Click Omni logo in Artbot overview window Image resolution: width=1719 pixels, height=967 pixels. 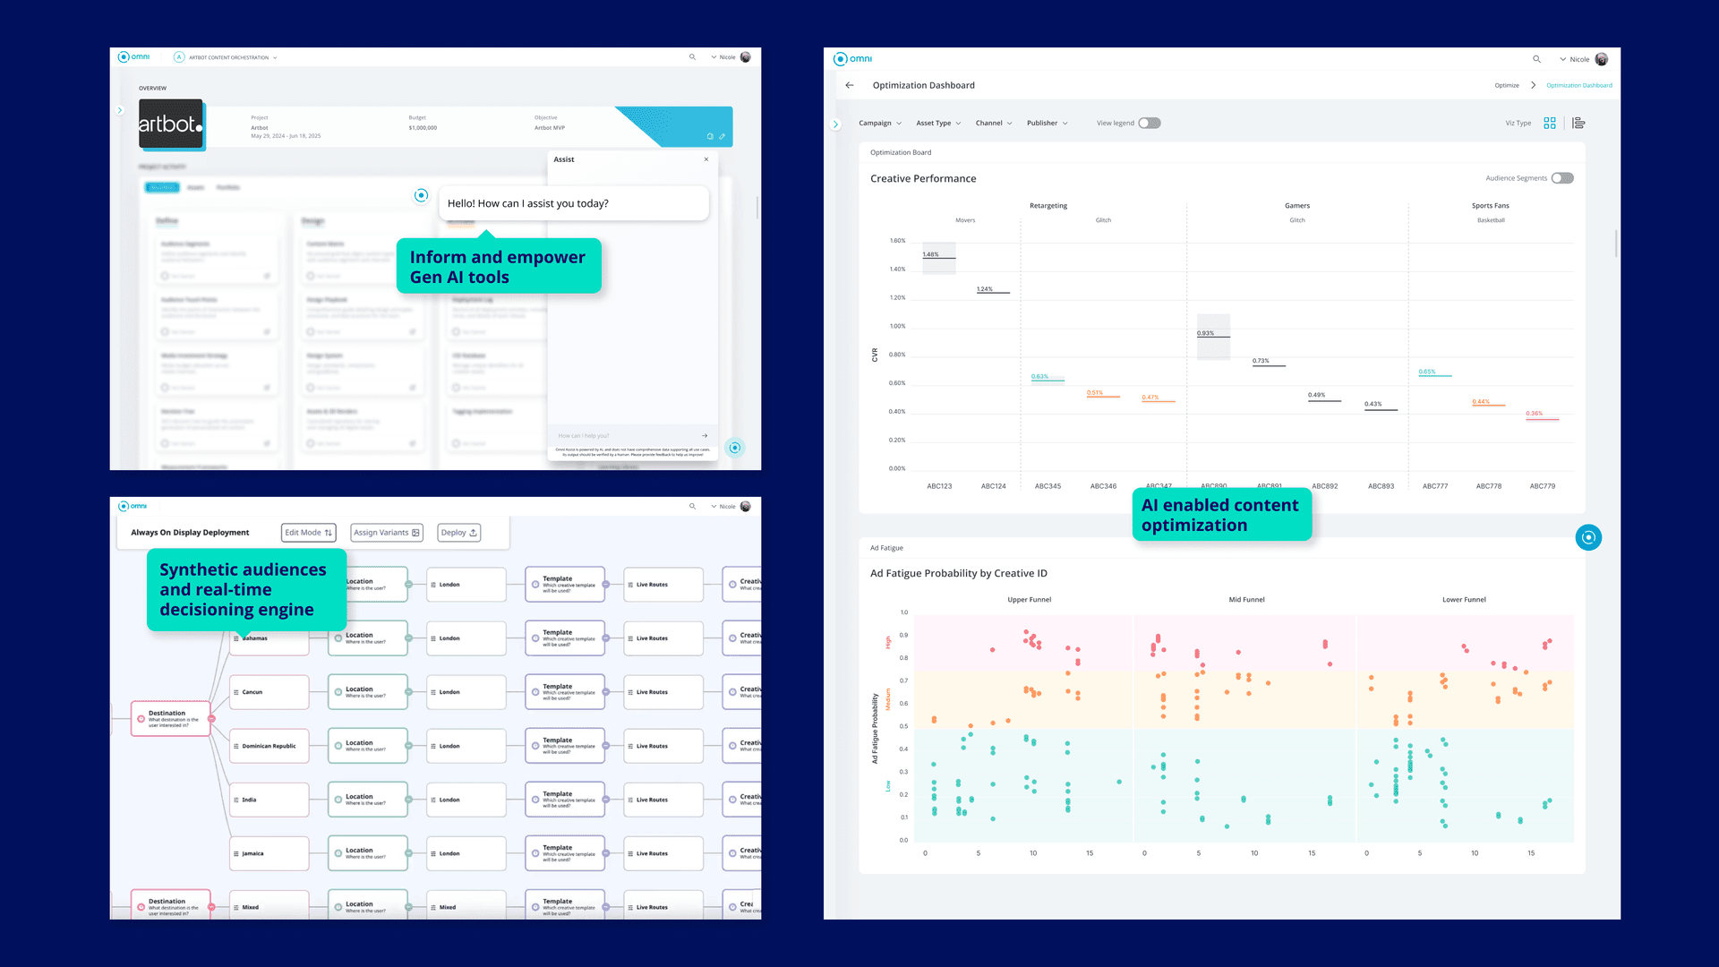(134, 56)
